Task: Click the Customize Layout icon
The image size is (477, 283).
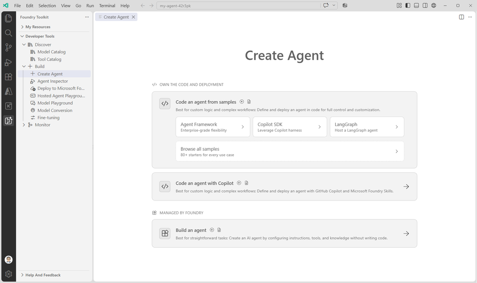Action: (399, 5)
